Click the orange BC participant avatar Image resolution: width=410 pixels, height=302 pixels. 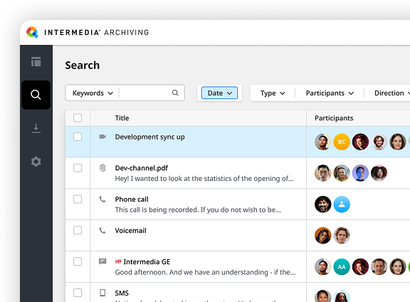(342, 142)
